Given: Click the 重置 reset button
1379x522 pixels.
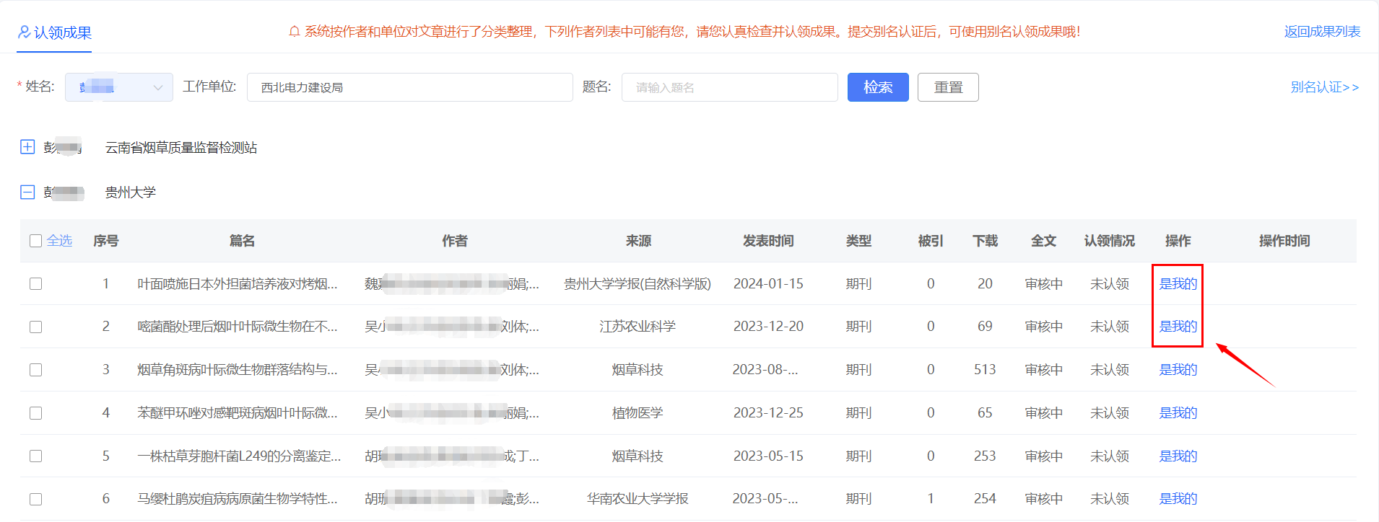Looking at the screenshot, I should click(x=947, y=87).
